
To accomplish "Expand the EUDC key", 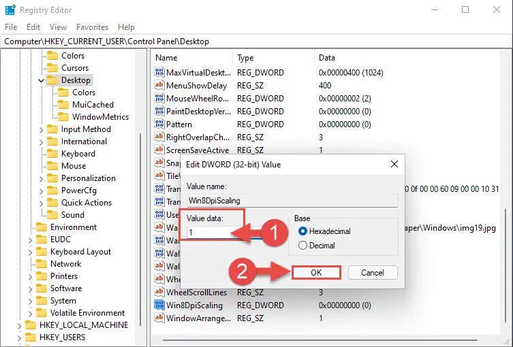I will (31, 240).
